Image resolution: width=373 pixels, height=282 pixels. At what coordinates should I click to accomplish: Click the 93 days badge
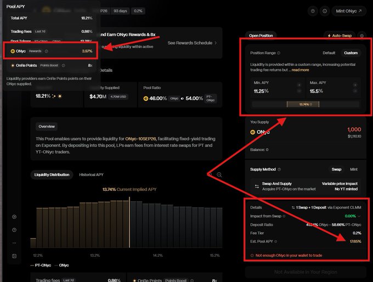pyautogui.click(x=120, y=11)
